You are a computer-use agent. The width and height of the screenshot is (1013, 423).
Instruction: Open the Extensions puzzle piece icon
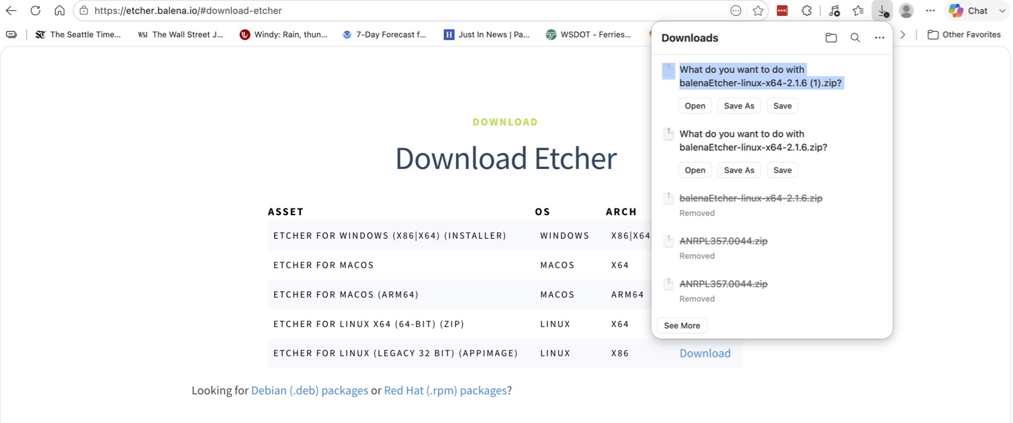click(807, 11)
